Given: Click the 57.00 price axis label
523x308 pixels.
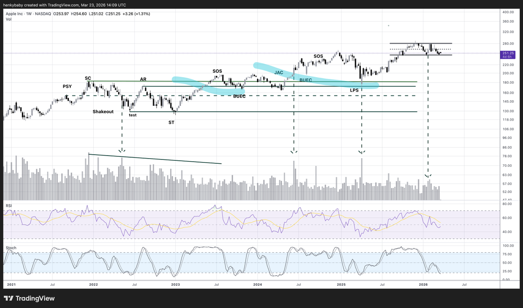Looking at the screenshot, I should (507, 184).
